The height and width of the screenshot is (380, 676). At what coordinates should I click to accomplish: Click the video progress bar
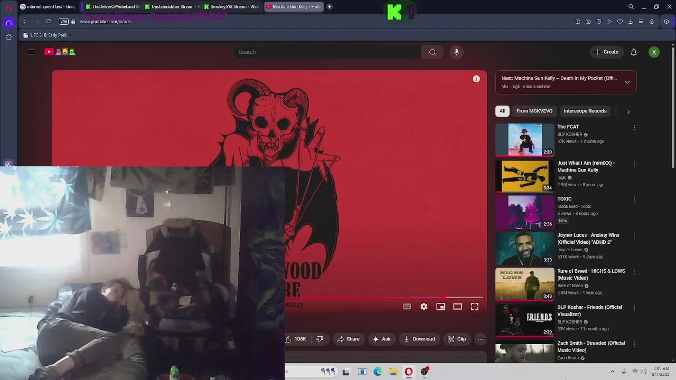[384, 298]
